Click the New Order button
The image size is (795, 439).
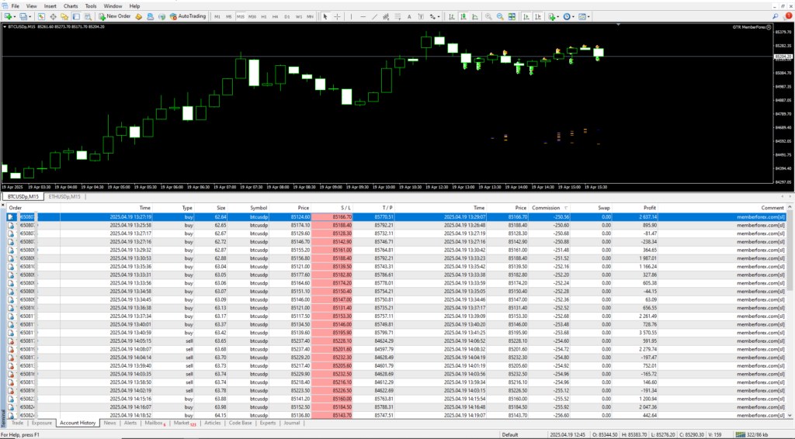click(114, 16)
